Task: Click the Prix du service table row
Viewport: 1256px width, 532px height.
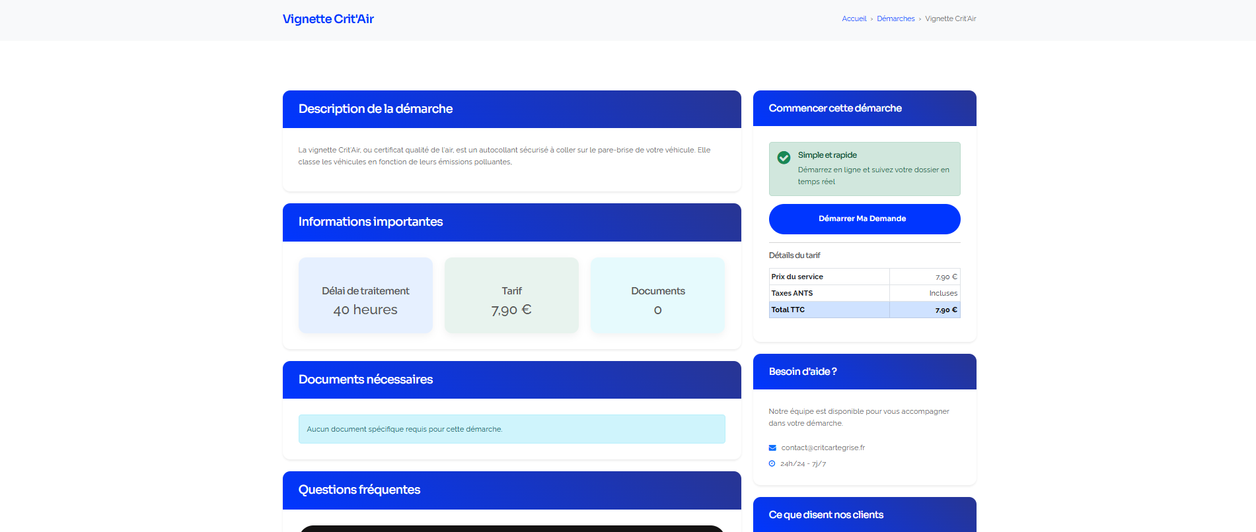Action: (864, 277)
